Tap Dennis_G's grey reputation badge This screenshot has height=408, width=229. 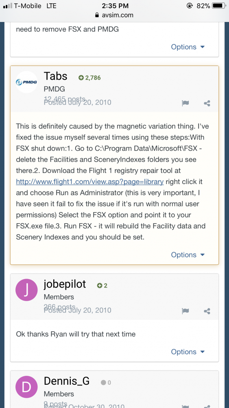click(106, 383)
